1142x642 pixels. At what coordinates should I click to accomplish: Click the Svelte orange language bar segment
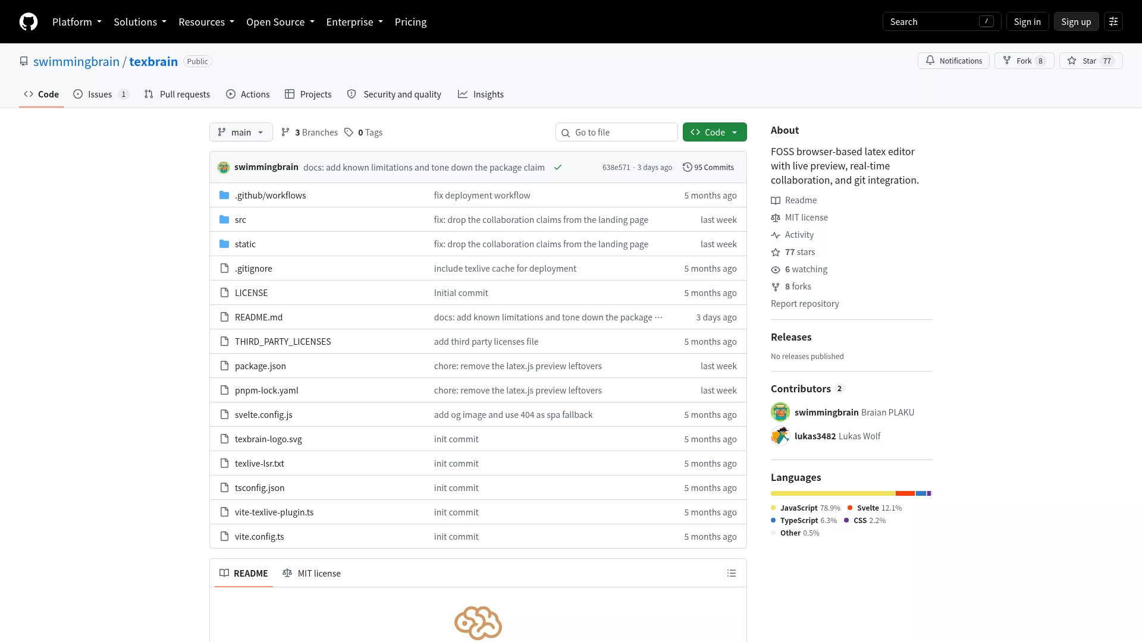point(905,493)
